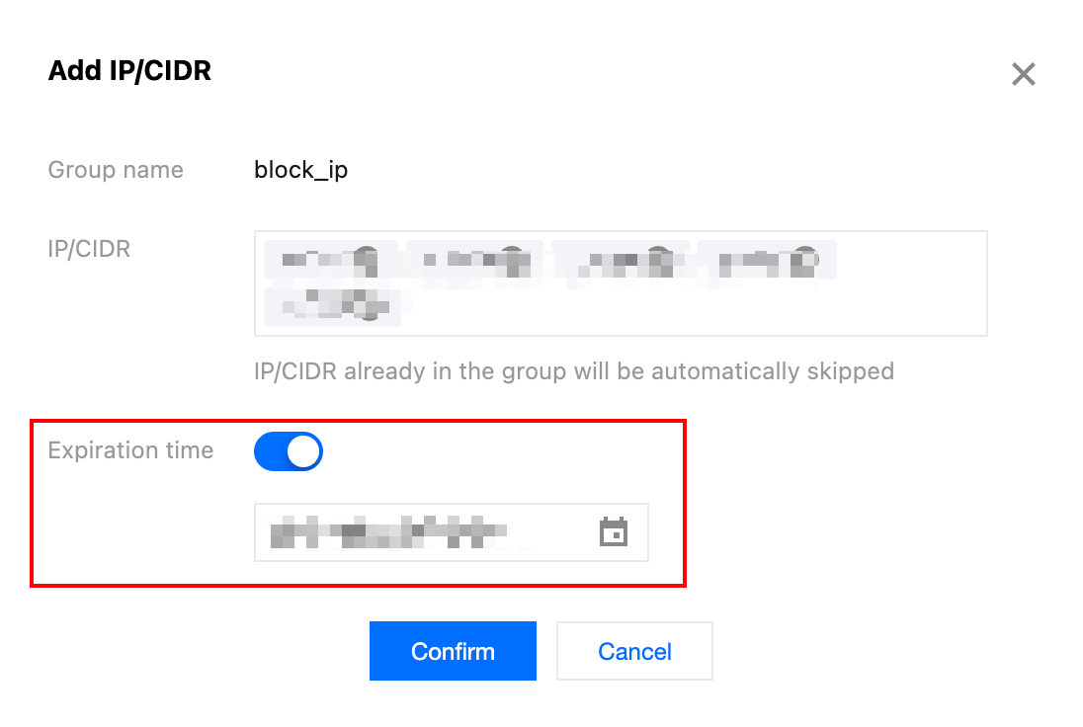Click the automatically skipped hint text
Screen dimensions: 1083x727
(573, 371)
